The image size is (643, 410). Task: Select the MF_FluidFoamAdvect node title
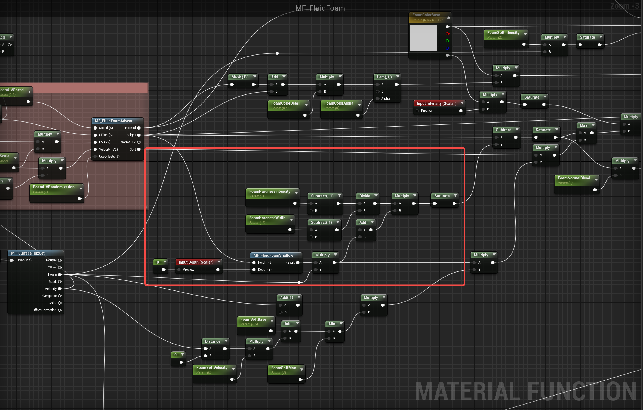[113, 121]
